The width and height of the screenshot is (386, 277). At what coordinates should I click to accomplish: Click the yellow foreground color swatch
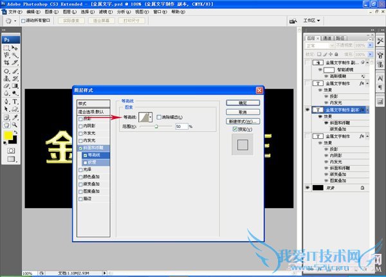tap(8, 136)
